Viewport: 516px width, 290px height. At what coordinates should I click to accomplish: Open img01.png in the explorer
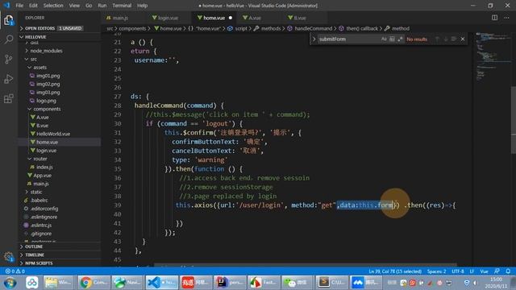click(48, 76)
